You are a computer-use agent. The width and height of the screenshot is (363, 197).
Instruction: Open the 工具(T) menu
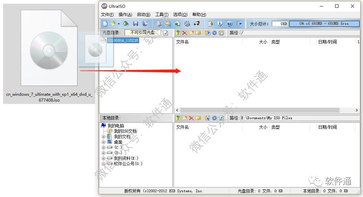coord(162,15)
